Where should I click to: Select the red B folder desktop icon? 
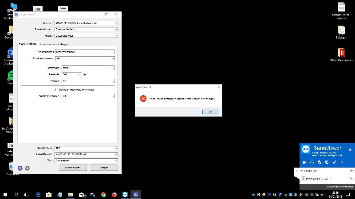click(x=341, y=55)
